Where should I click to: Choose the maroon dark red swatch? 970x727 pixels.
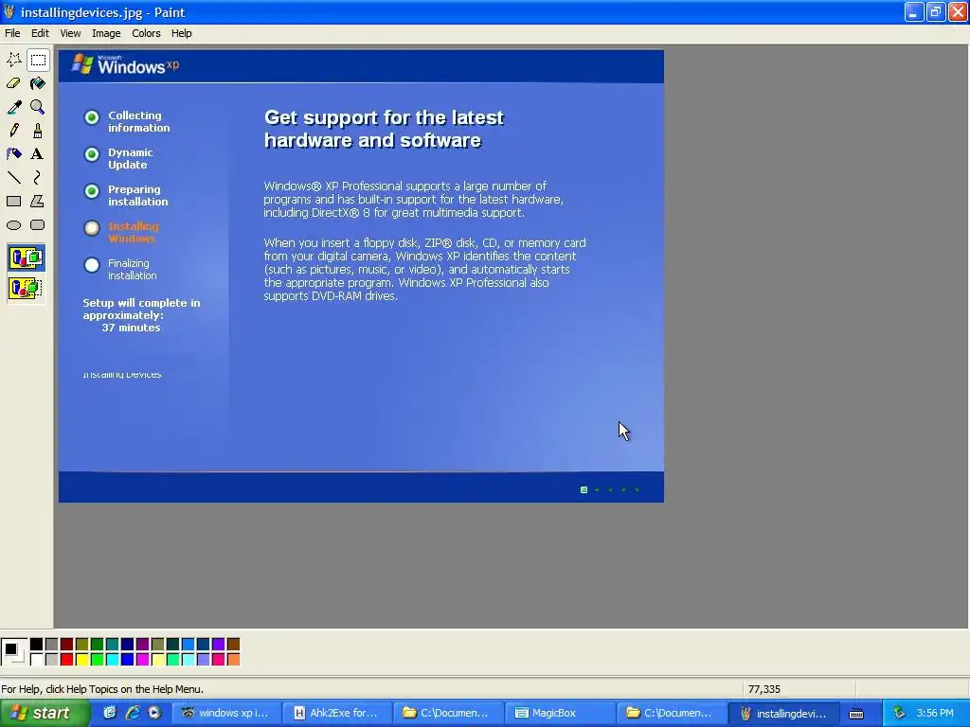point(67,644)
